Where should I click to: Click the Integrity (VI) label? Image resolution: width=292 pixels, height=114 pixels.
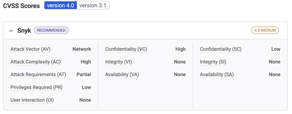119,62
